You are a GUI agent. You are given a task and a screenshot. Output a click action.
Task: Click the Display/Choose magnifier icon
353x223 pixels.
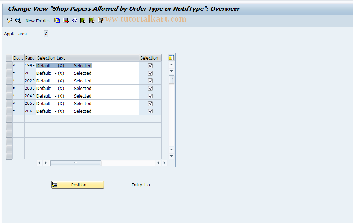18,20
